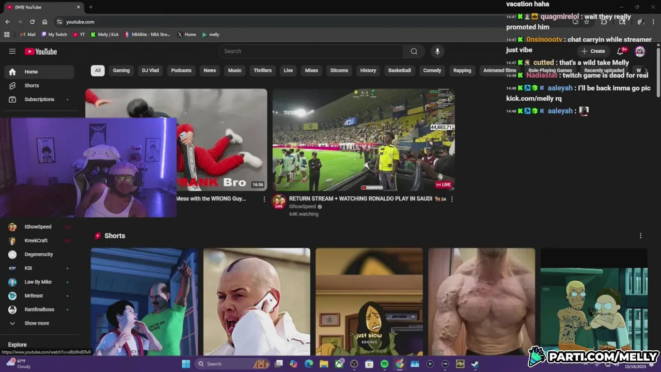Open the YouTube hamburger guide menu
Image resolution: width=661 pixels, height=372 pixels.
(12, 51)
